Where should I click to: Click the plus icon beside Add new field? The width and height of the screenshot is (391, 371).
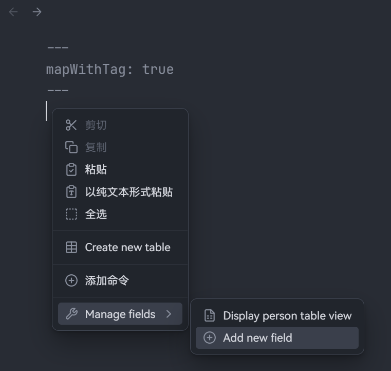coord(210,338)
